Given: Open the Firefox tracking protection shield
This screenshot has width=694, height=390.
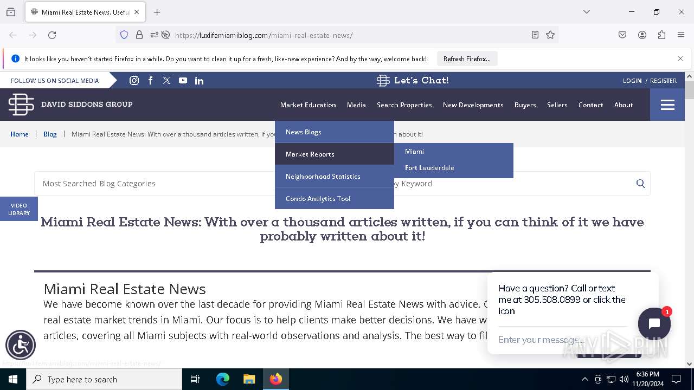Looking at the screenshot, I should (124, 35).
